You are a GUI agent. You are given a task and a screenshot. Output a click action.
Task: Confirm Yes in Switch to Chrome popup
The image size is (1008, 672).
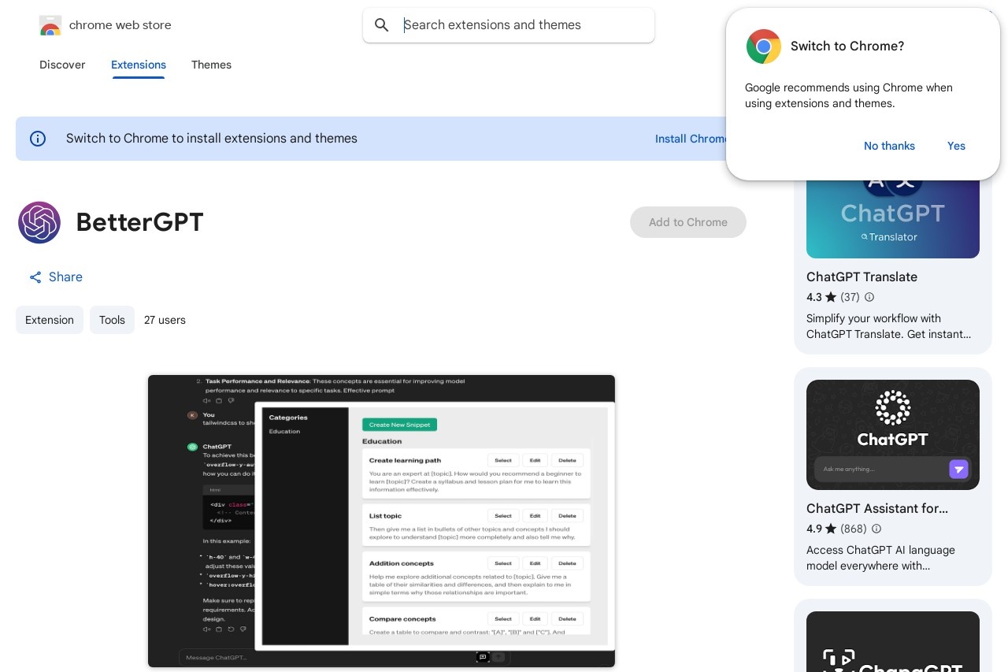(956, 146)
